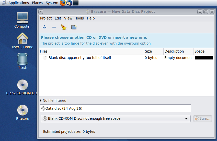Viewport: 217px width, 141px height.
Task: Close the Brasero window
Action: [212, 12]
